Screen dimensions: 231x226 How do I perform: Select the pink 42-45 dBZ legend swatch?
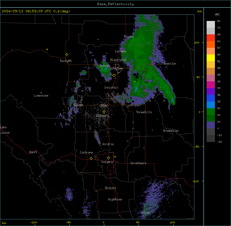[x=211, y=78]
